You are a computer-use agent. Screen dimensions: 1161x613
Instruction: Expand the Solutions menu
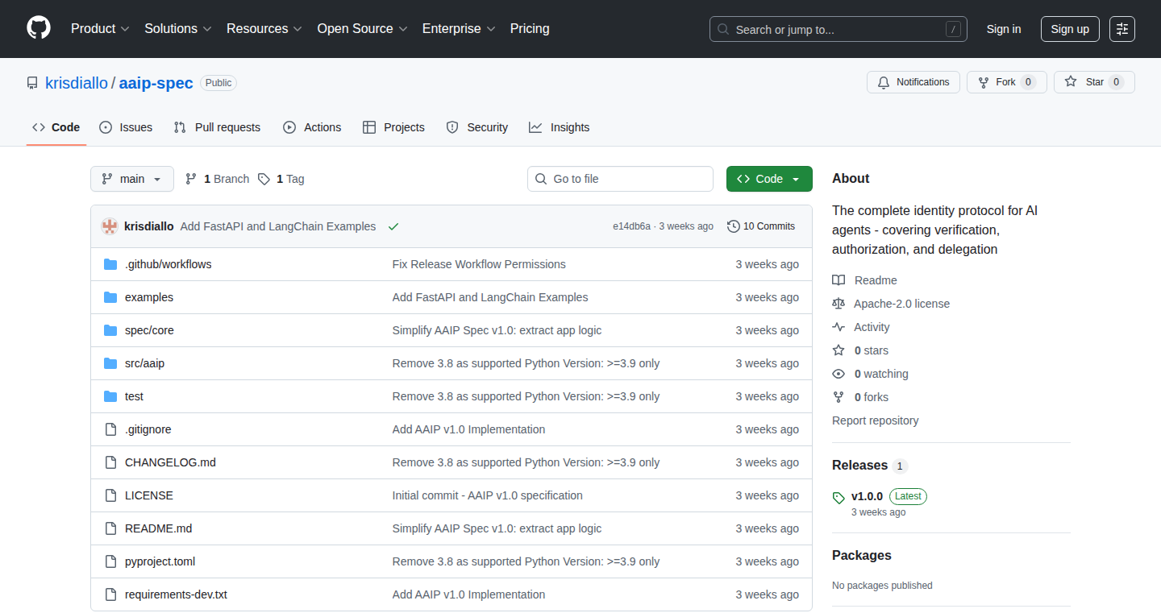pos(178,29)
